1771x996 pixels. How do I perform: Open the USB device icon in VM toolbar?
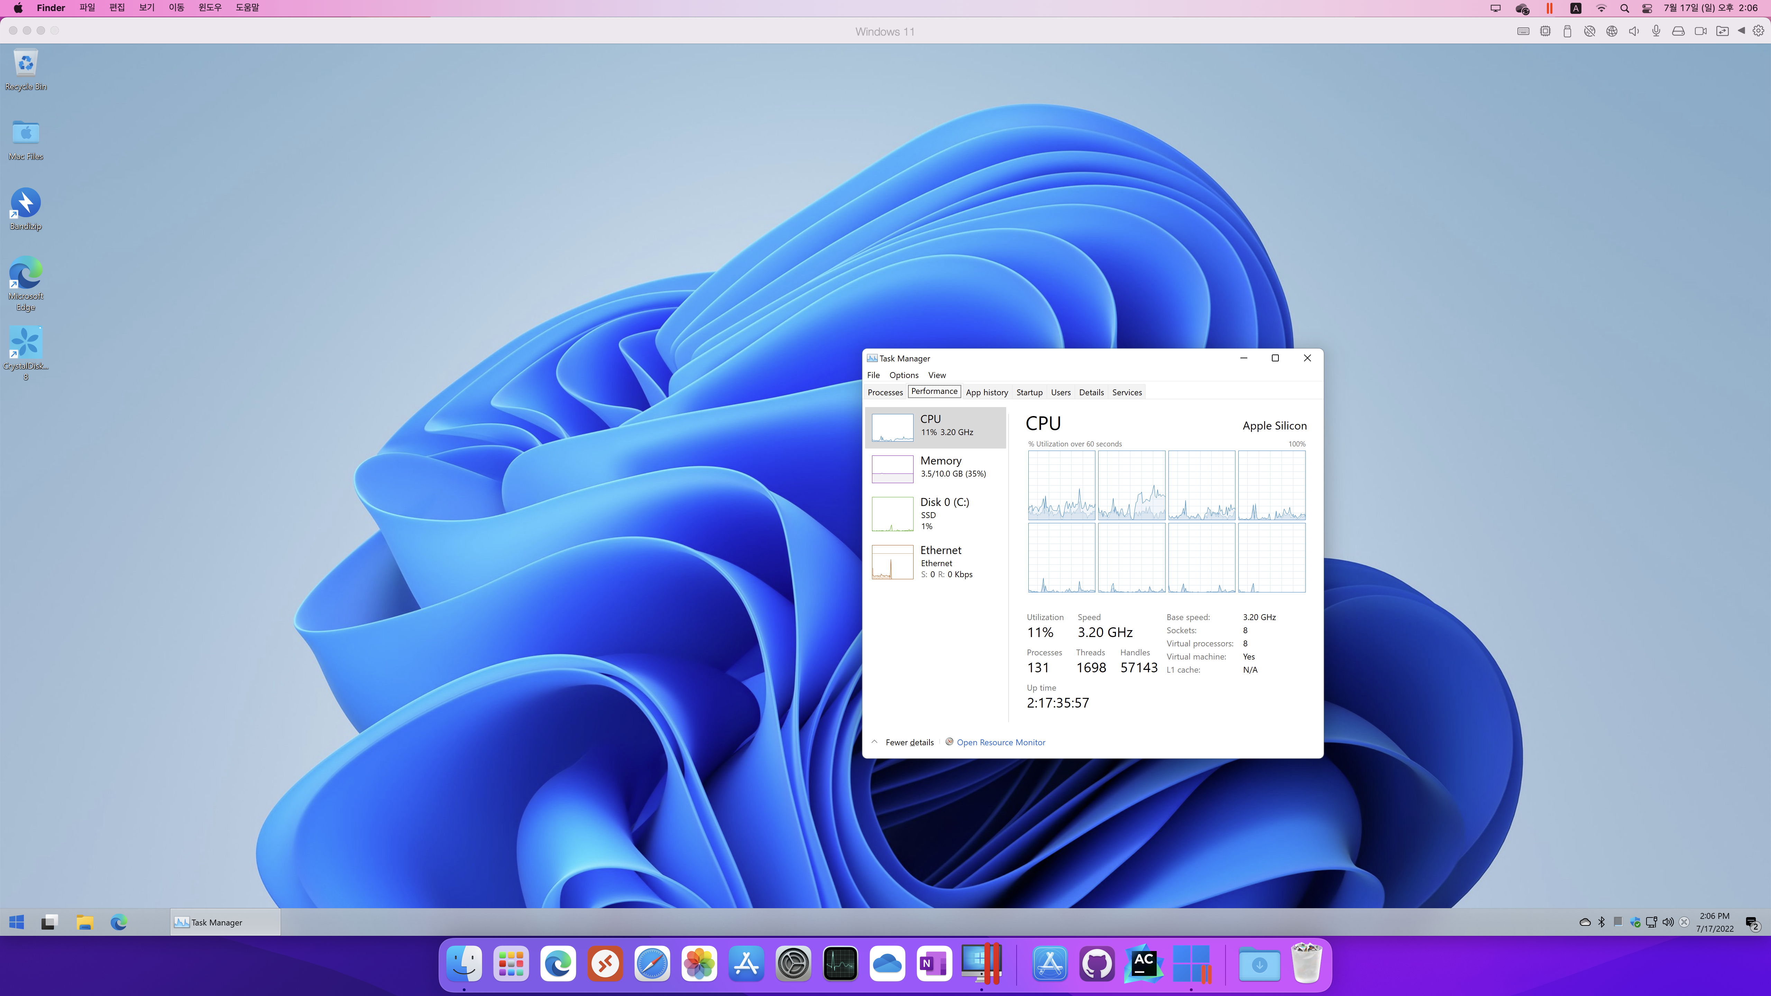tap(1567, 31)
